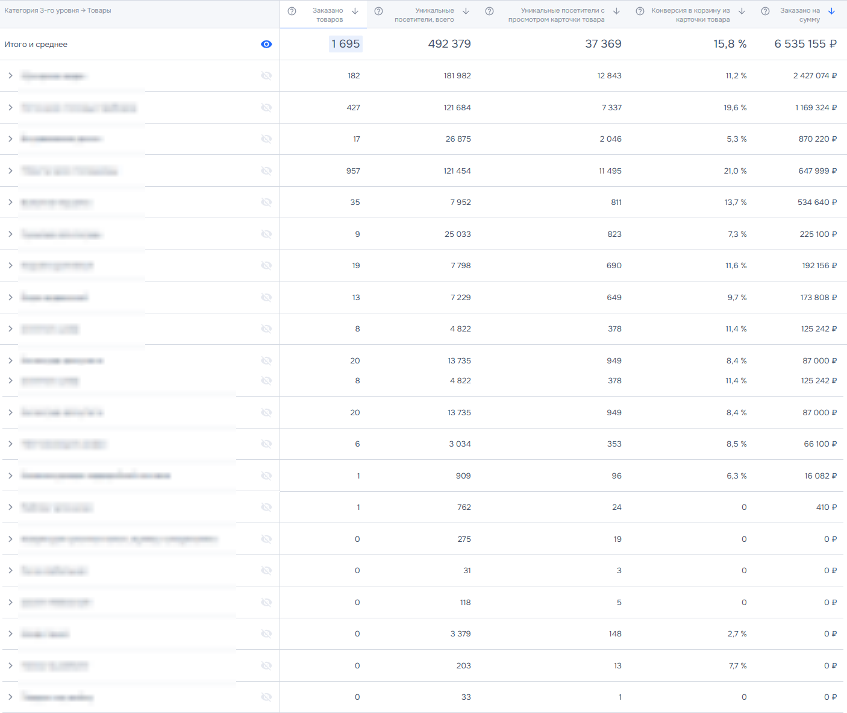Screen dimensions: 847x713
Task: Show help for "Заказано на сумму" column
Action: click(x=765, y=11)
